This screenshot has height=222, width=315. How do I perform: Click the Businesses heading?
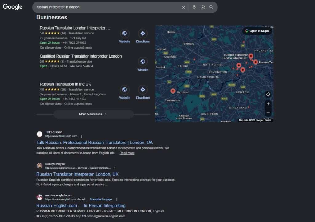[x=52, y=17]
